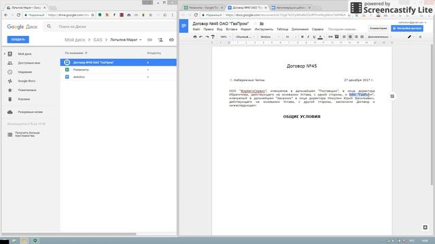The height and width of the screenshot is (244, 435).
Task: Toggle underline formatting in Docs toolbar
Action: click(x=314, y=37)
